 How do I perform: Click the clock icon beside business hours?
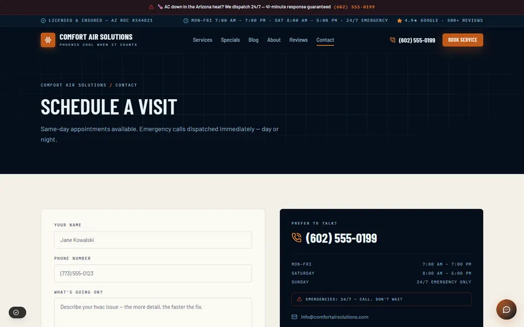186,21
